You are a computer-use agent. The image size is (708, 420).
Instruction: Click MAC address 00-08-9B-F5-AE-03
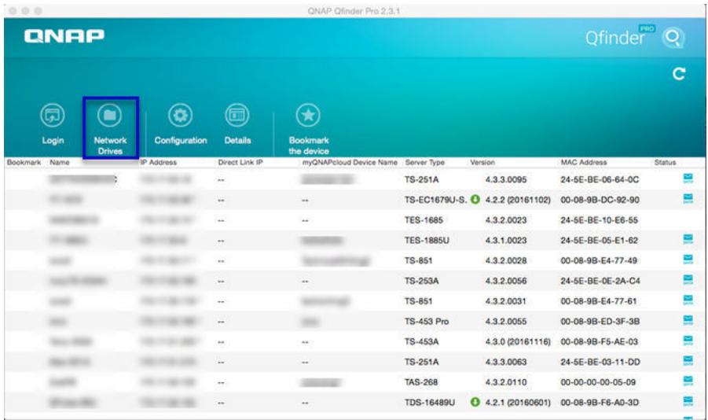click(600, 342)
